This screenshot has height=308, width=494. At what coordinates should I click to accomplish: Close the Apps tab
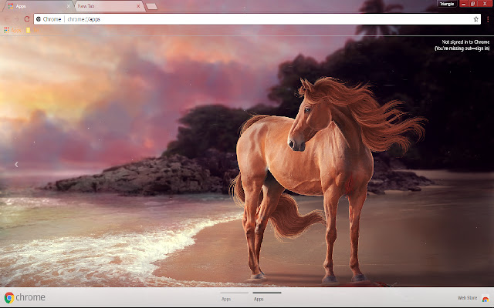pos(69,6)
